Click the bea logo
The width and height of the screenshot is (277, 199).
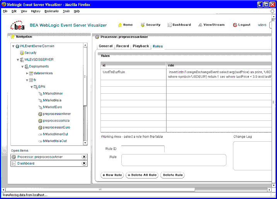(x=17, y=25)
